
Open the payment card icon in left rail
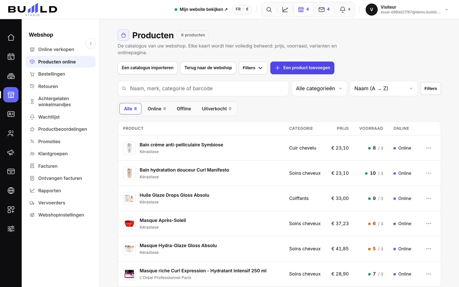tap(11, 171)
